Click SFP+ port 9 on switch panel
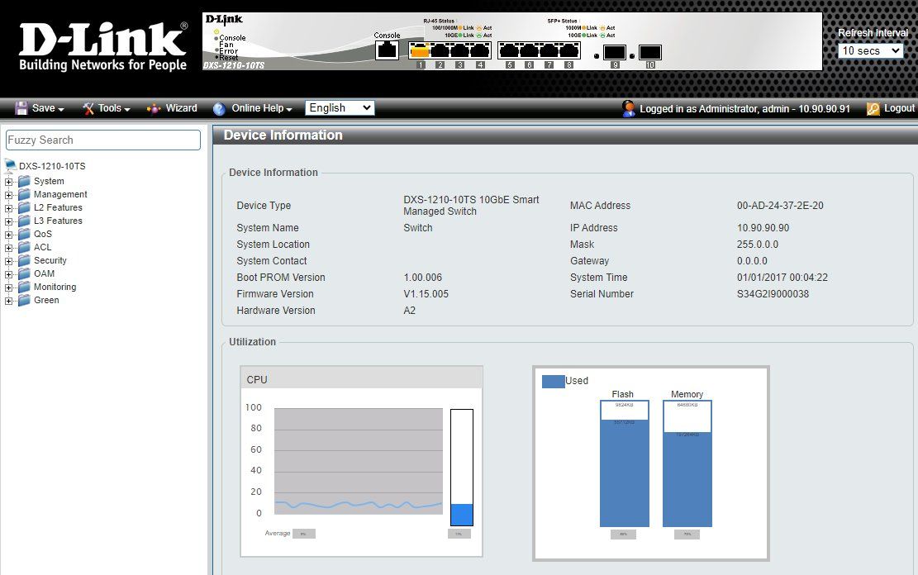 coord(614,53)
